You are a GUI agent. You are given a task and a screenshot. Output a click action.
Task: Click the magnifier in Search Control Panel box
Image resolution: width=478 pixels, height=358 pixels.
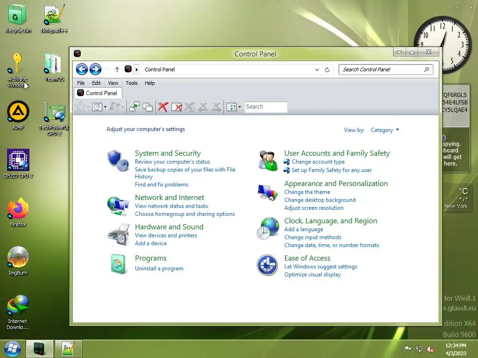point(427,69)
